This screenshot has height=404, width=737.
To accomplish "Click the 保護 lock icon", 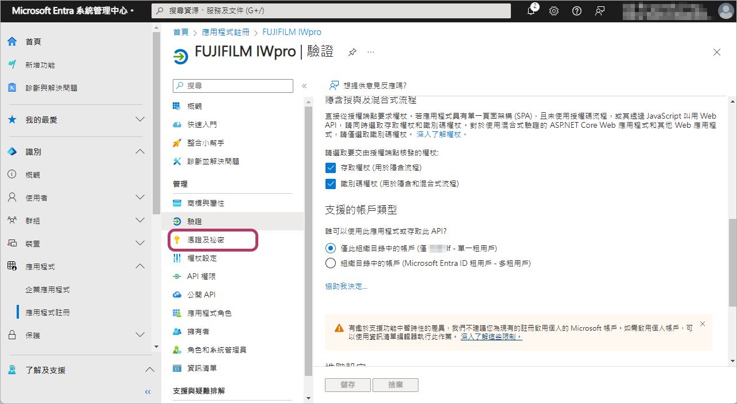I will (12, 335).
